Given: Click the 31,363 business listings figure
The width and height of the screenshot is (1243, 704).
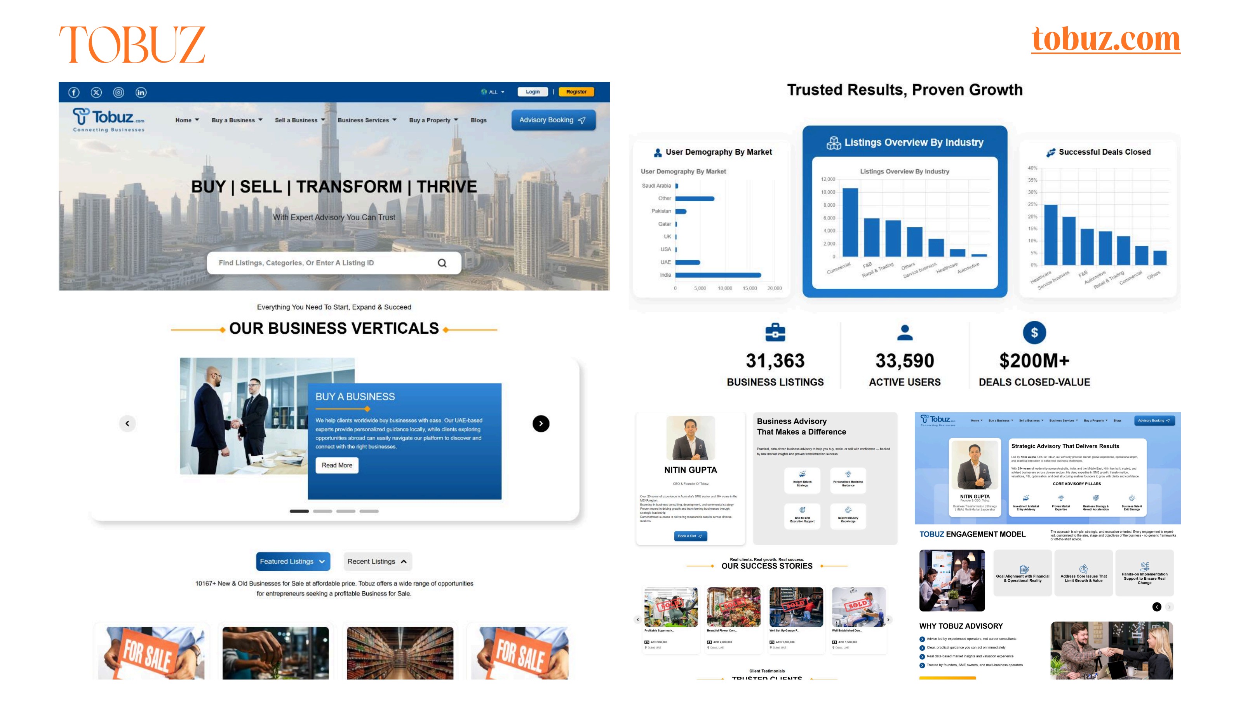Looking at the screenshot, I should pos(775,361).
